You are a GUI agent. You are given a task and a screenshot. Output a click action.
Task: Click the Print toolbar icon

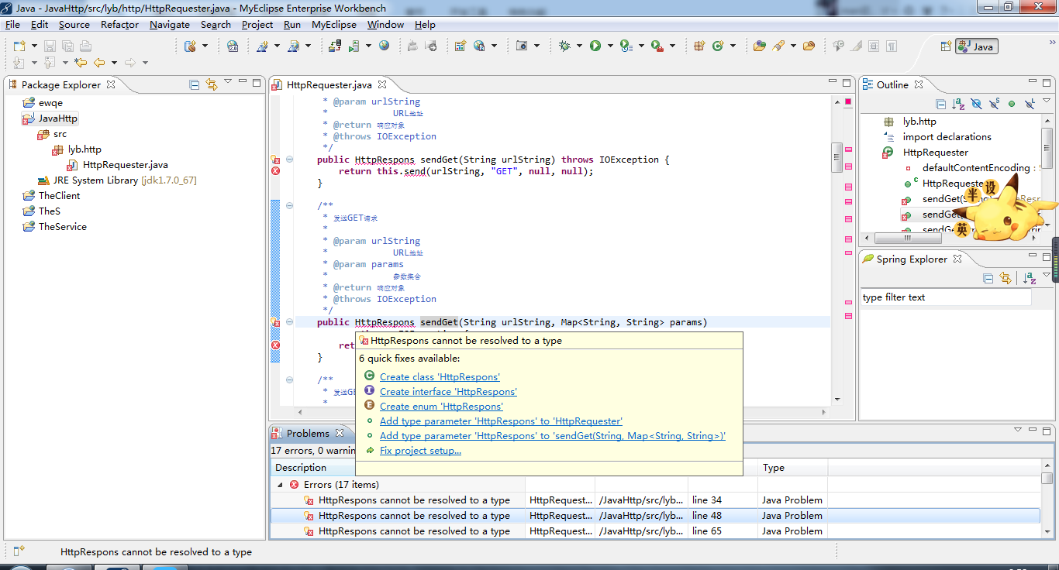tap(85, 46)
